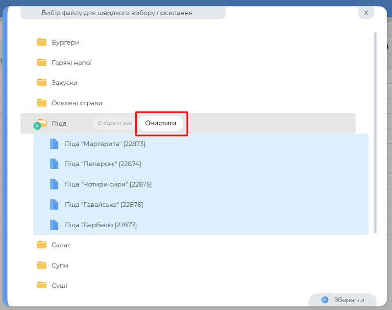Image resolution: width=392 pixels, height=310 pixels.
Task: Click the Закуски folder icon
Action: pos(42,83)
